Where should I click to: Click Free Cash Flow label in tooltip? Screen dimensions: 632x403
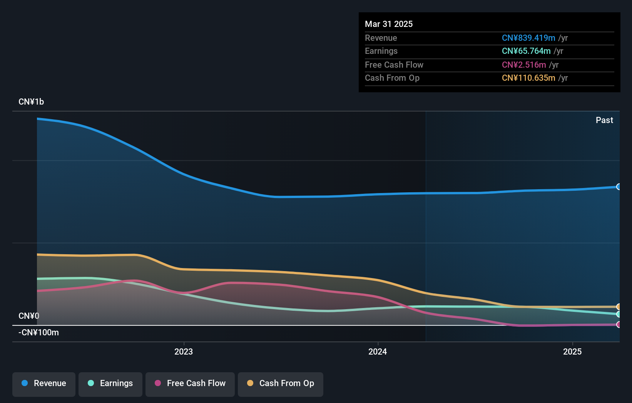[394, 65]
